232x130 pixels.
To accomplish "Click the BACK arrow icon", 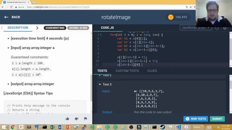I will tap(6, 17).
